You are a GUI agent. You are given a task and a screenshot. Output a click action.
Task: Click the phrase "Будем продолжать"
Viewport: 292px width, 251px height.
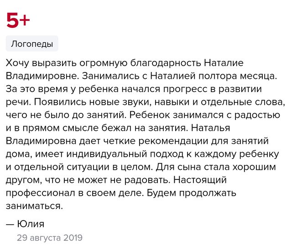(x=192, y=193)
